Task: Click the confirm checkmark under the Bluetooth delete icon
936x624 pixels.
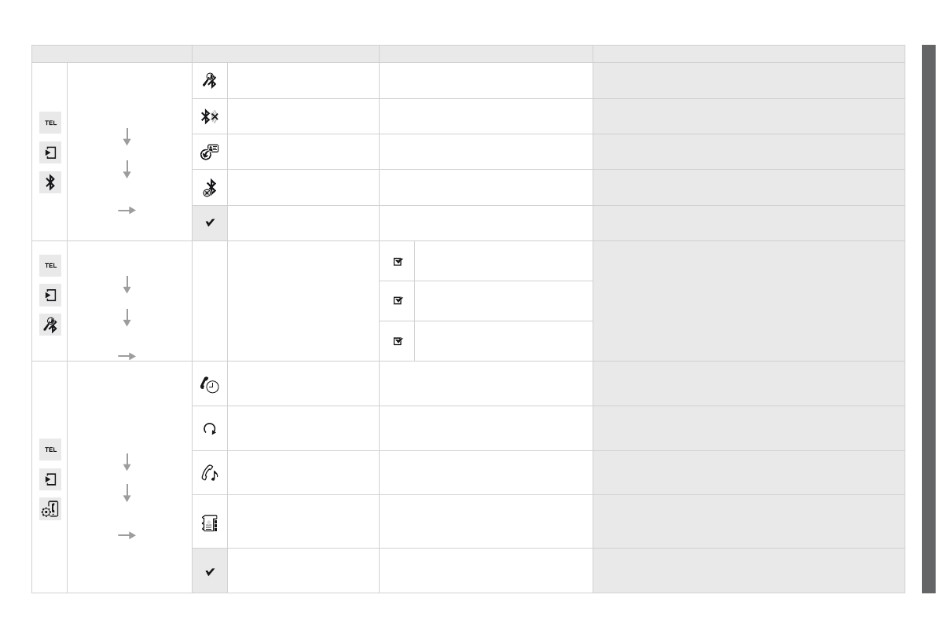Action: pos(210,223)
